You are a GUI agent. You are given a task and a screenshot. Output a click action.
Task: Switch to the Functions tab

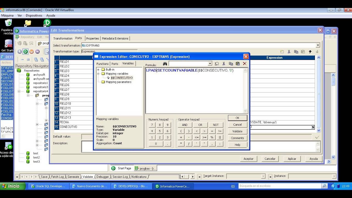pos(102,64)
